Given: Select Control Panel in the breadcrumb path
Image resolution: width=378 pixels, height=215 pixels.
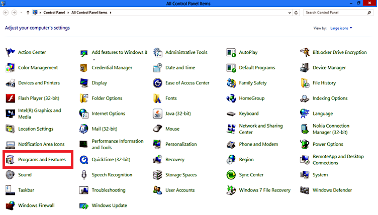Looking at the screenshot, I should pyautogui.click(x=54, y=12).
